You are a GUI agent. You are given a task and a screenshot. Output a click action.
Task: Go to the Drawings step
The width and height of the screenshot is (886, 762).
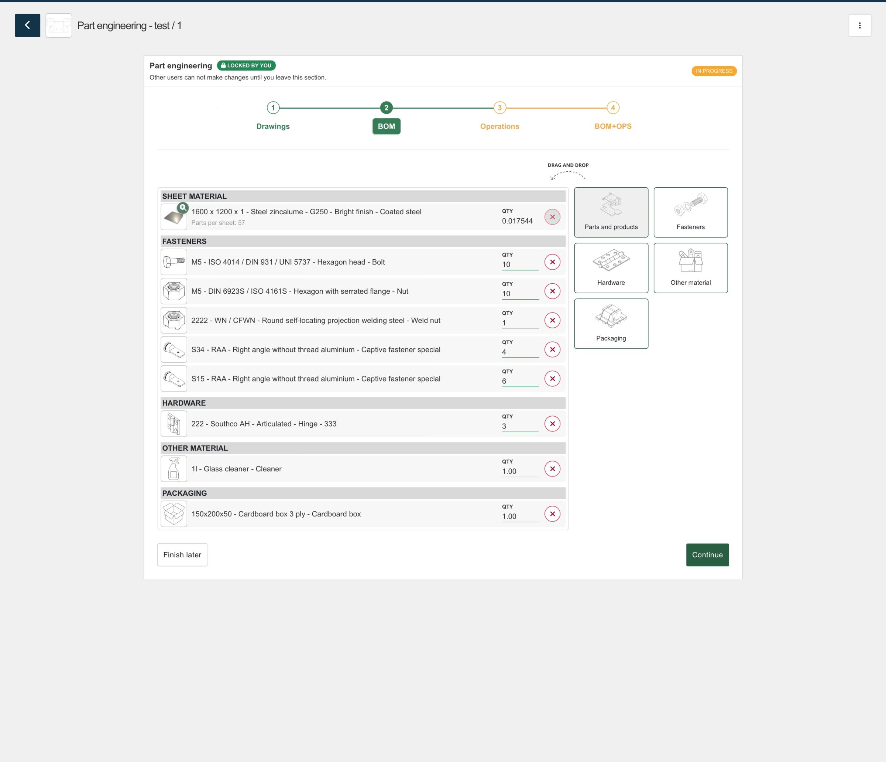pos(273,126)
